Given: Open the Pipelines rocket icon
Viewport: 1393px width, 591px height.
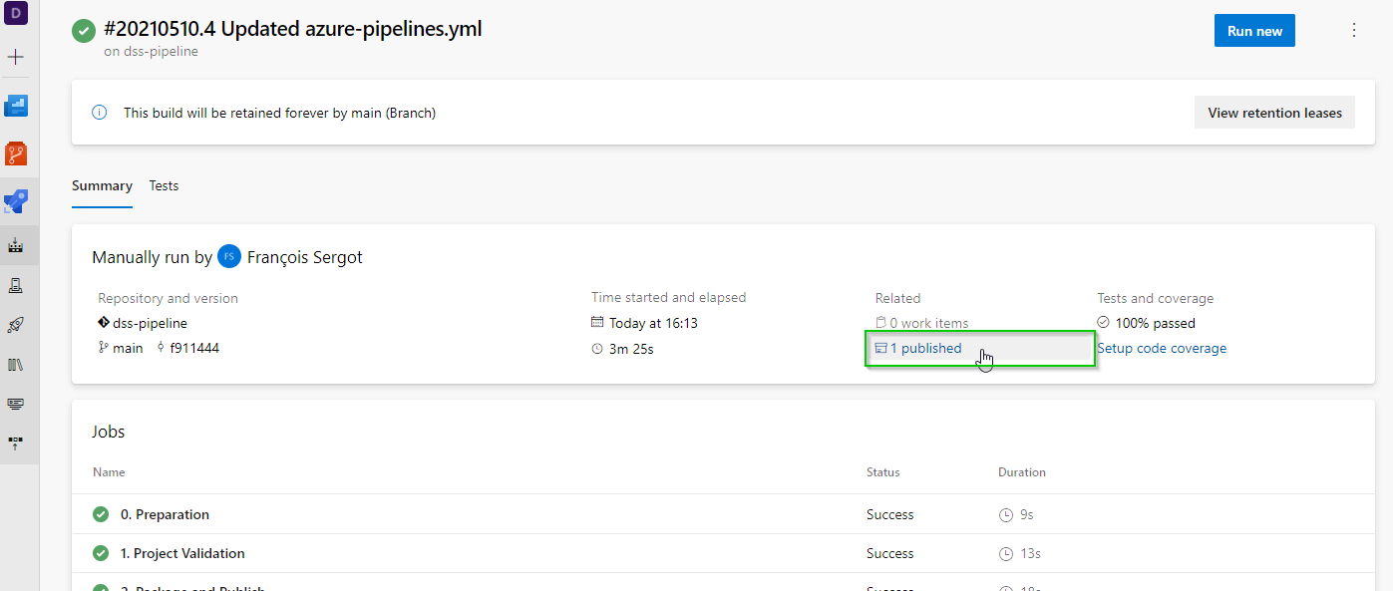Looking at the screenshot, I should [x=16, y=201].
